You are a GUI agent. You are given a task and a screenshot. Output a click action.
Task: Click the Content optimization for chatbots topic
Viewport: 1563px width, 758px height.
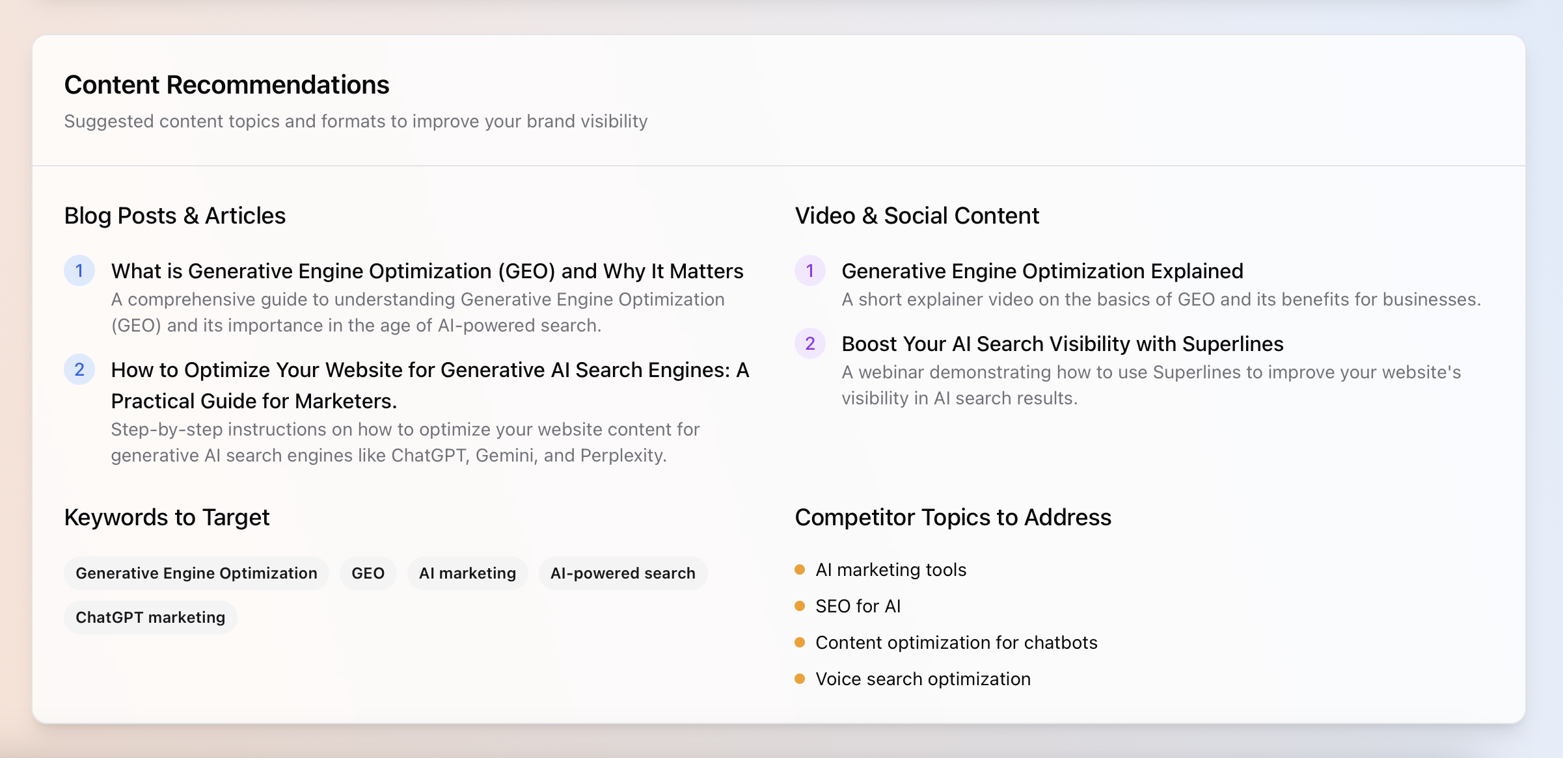coord(956,642)
